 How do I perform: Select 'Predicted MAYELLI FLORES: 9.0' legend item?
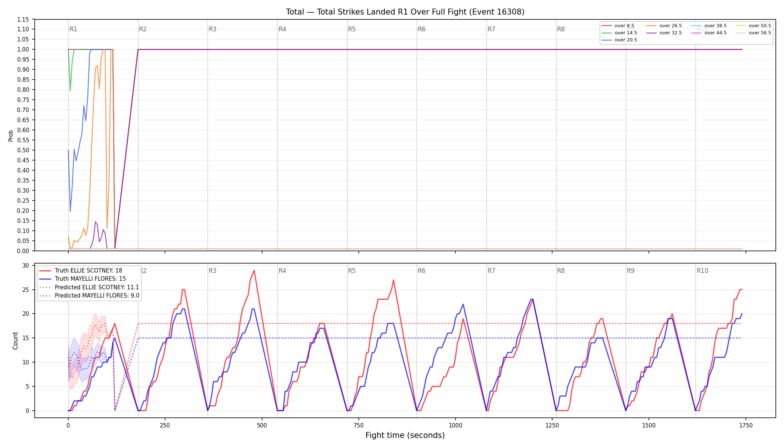click(x=89, y=296)
